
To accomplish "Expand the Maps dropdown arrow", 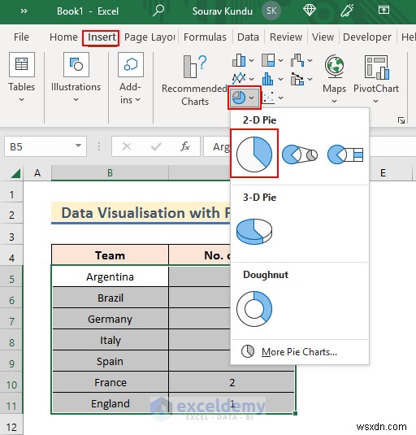I will [x=335, y=101].
